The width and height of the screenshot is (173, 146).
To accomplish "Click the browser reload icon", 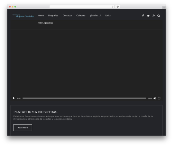I will click(112, 7).
